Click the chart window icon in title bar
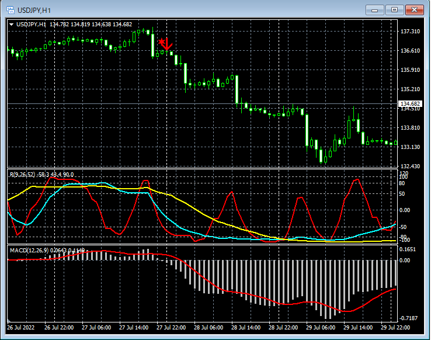431x340 pixels. coord(10,11)
